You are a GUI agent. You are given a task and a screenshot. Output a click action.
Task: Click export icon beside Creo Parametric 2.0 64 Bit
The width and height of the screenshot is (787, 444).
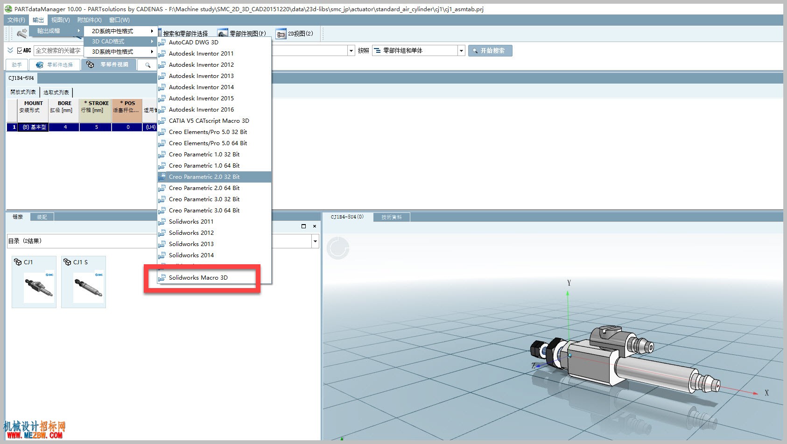point(162,188)
